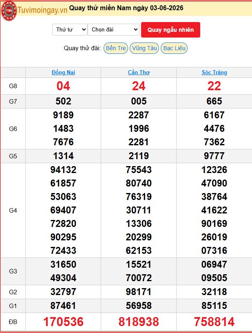Open the 'Thứ tư' weekday dropdown
This screenshot has height=333, width=252.
[x=70, y=29]
